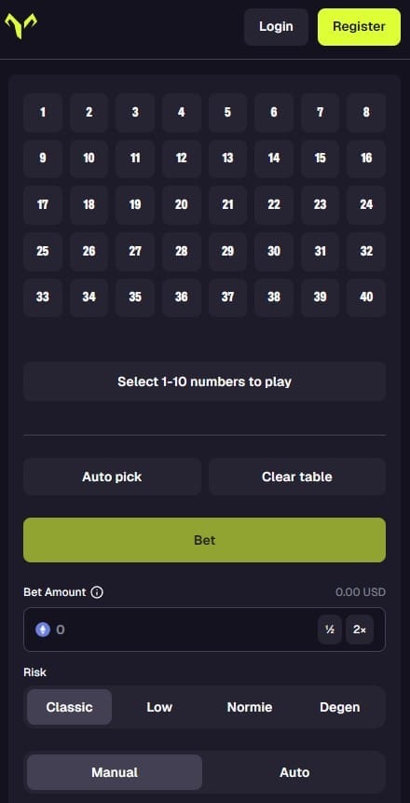Switch to the Manual tab
The width and height of the screenshot is (410, 803).
tap(115, 772)
